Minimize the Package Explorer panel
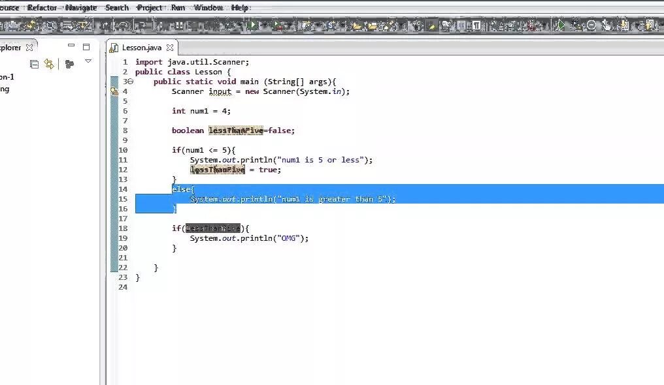The width and height of the screenshot is (664, 385). [x=71, y=45]
